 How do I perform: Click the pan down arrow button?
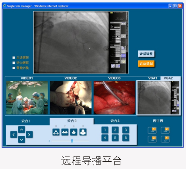coord(21,139)
